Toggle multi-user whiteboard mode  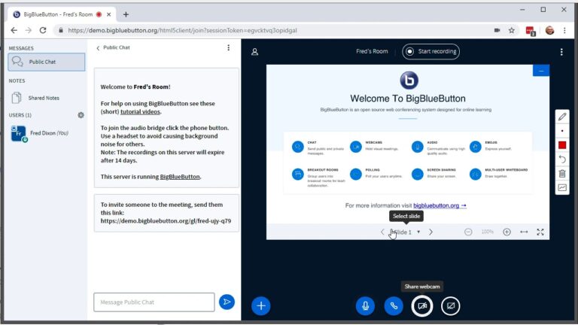[x=562, y=187]
